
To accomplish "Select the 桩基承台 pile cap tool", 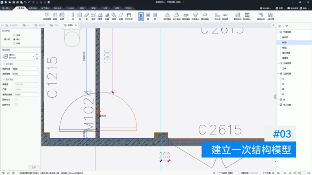I will [195, 16].
